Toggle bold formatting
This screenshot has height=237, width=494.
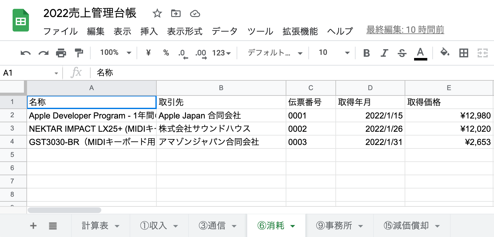pos(366,53)
